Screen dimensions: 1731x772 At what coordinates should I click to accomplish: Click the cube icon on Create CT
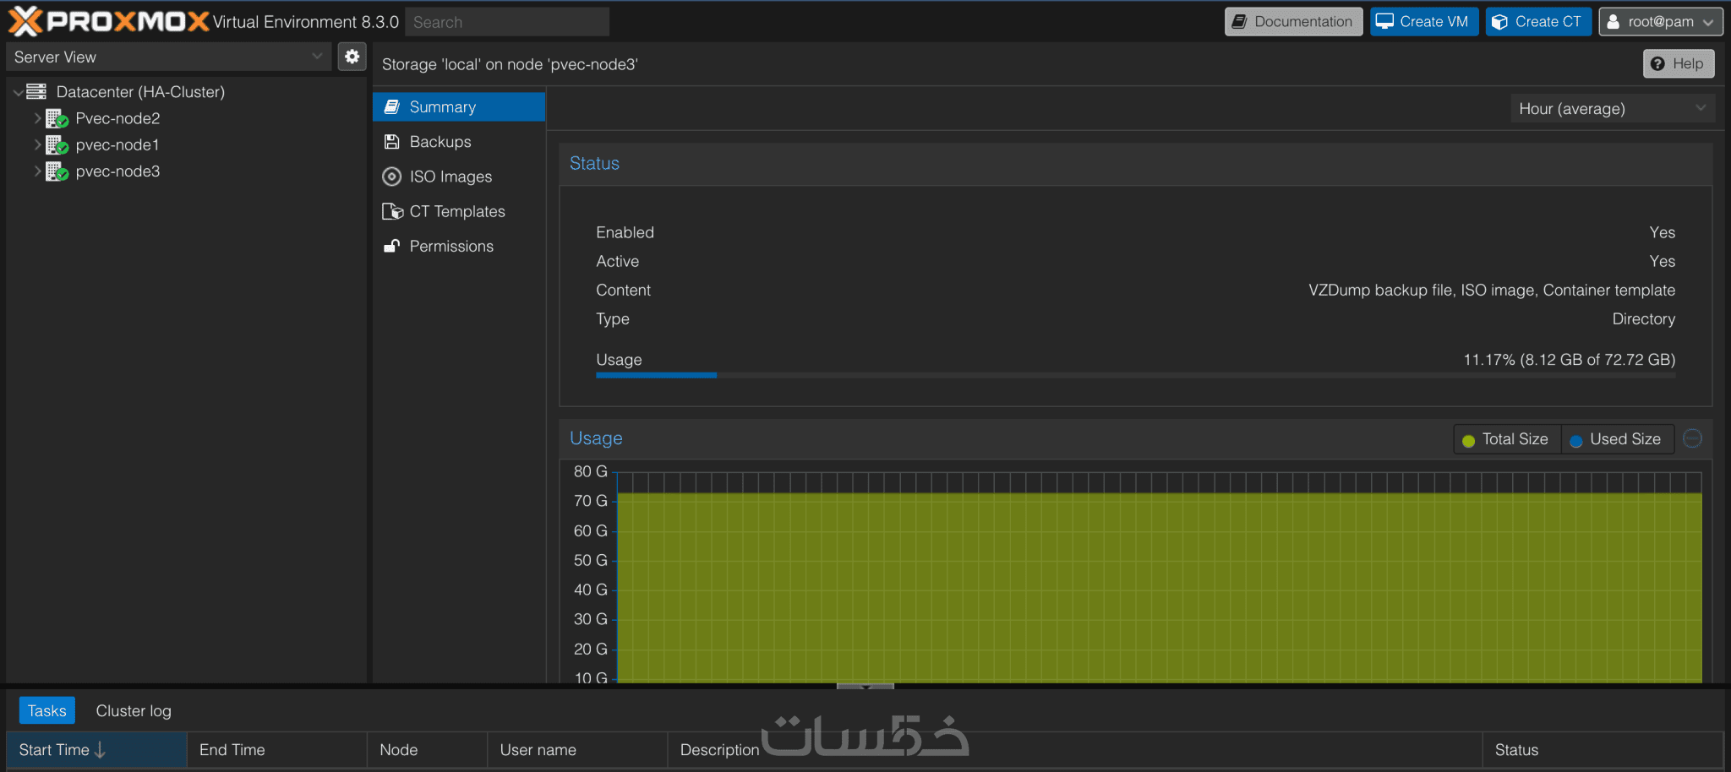coord(1499,22)
